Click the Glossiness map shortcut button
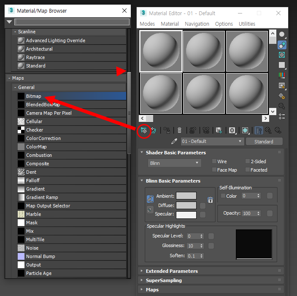The width and height of the screenshot is (297, 296). pyautogui.click(x=211, y=246)
